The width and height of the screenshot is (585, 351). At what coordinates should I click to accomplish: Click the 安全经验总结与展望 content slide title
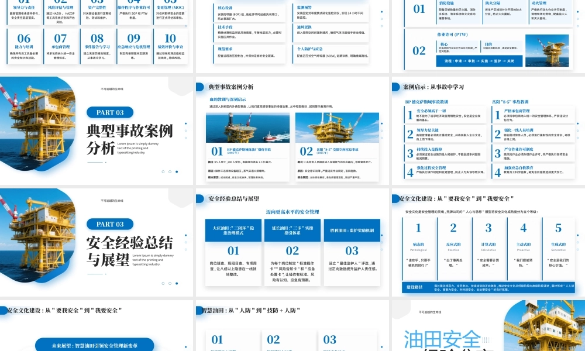(x=233, y=199)
